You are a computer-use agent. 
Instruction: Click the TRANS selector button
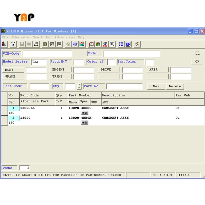point(60,76)
